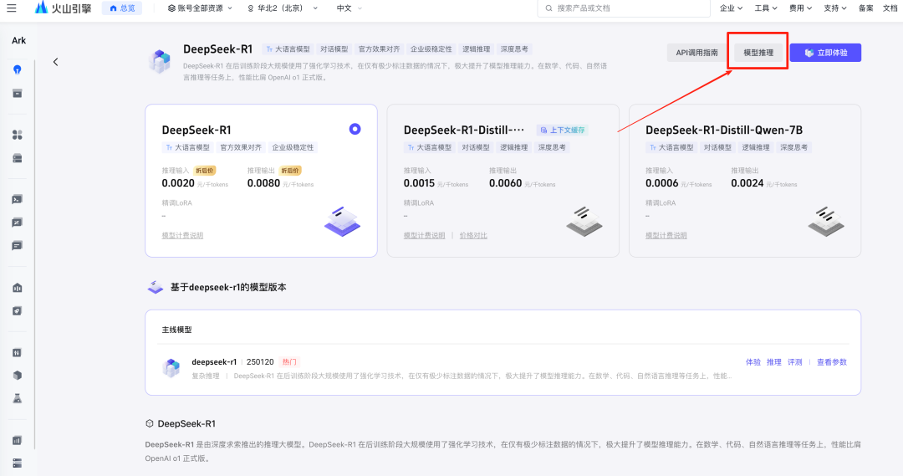Switch to the 总览 tab
Image resolution: width=903 pixels, height=476 pixels.
coord(122,8)
